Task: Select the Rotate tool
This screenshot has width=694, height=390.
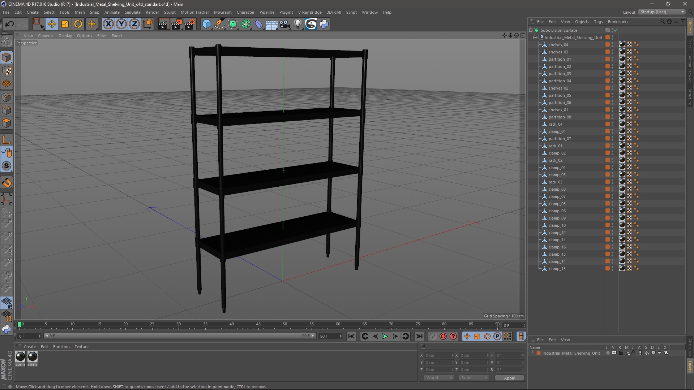Action: click(x=78, y=24)
